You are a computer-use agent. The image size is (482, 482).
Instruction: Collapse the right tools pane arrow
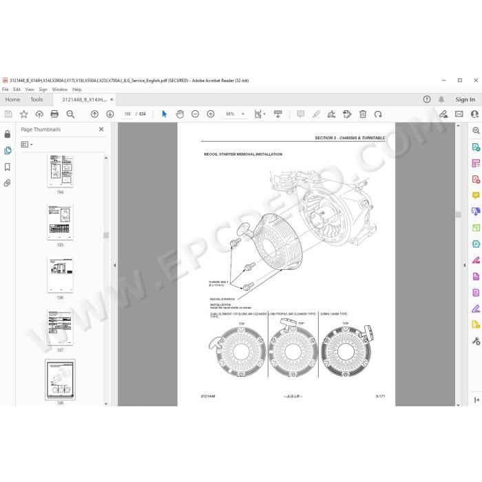pos(465,265)
